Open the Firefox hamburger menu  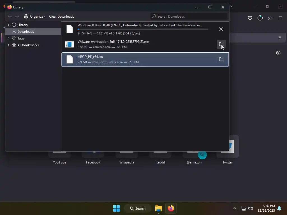click(x=280, y=18)
